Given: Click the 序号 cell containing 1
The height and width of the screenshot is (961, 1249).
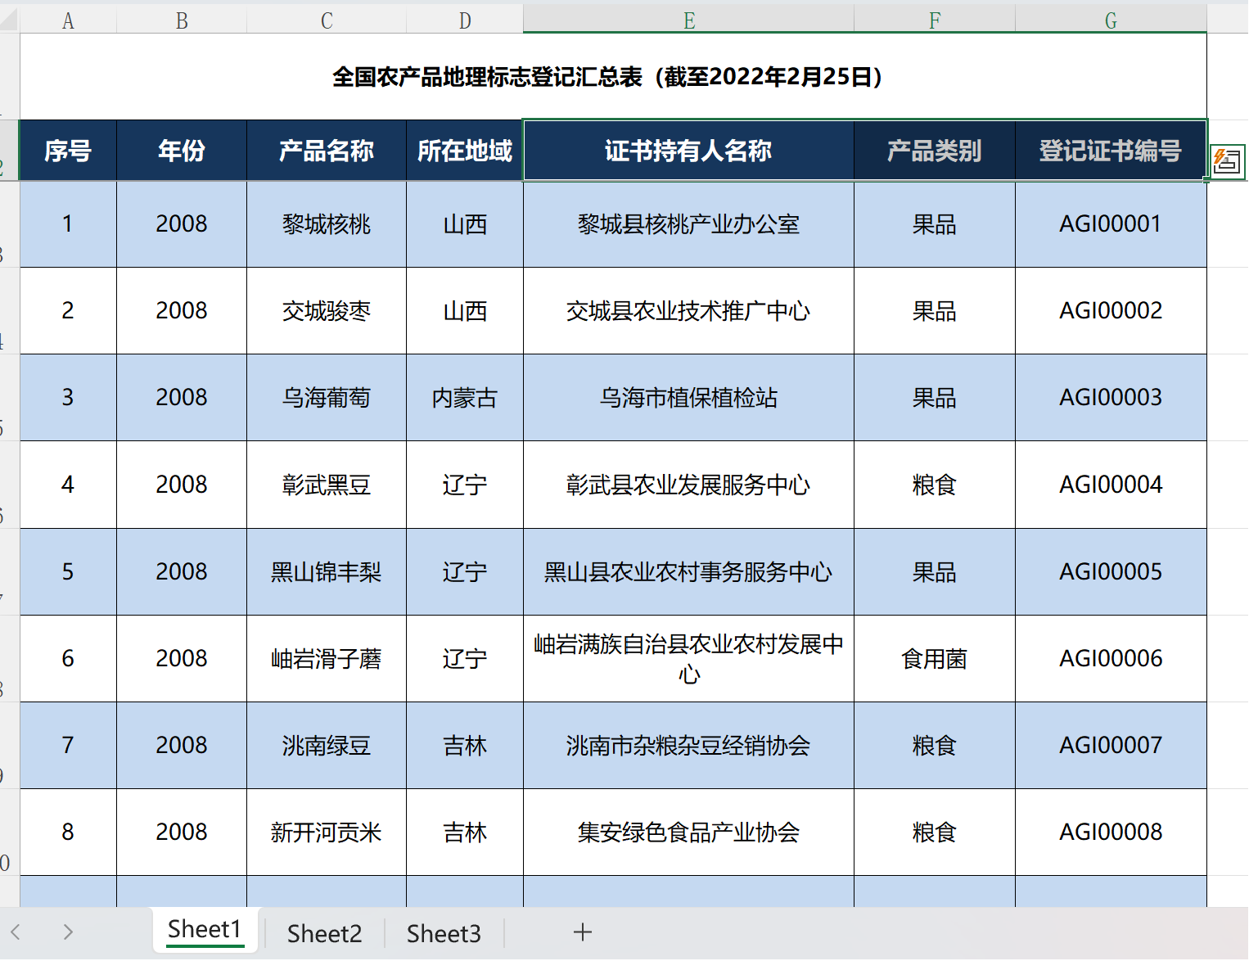Looking at the screenshot, I should pyautogui.click(x=68, y=224).
